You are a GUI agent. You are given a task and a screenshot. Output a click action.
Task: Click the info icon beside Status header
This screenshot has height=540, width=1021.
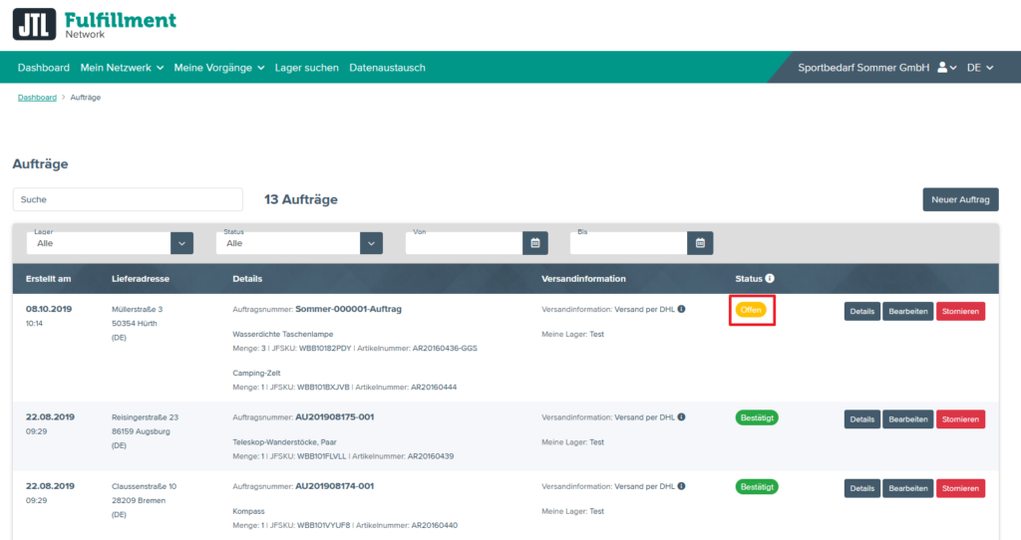[x=770, y=278]
